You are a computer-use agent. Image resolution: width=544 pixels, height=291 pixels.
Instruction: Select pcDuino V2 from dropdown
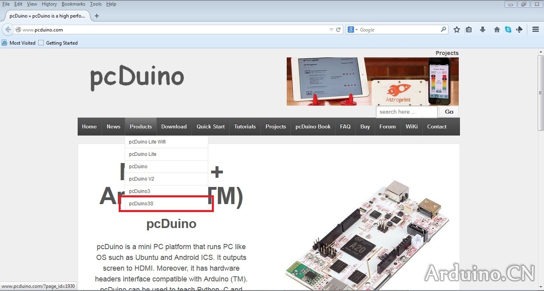[166, 179]
